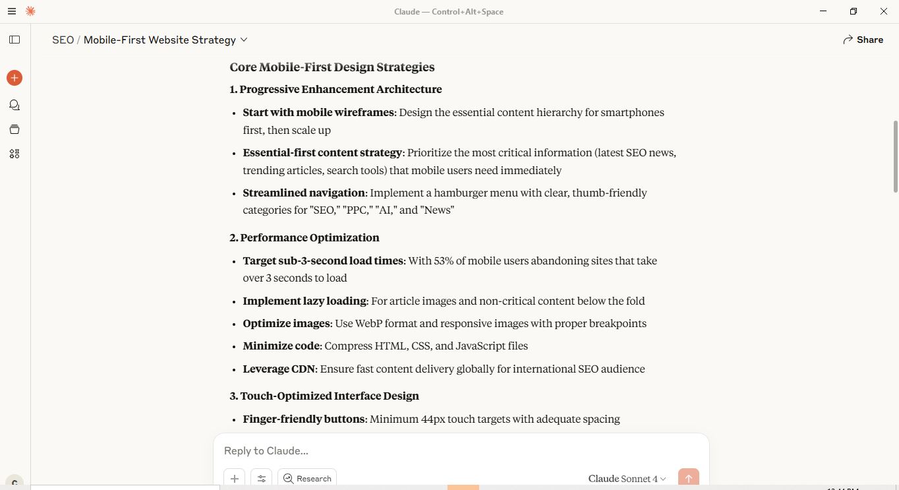Open the Claude Sonnet 4 model selector
Screen dimensions: 899x490
[625, 478]
